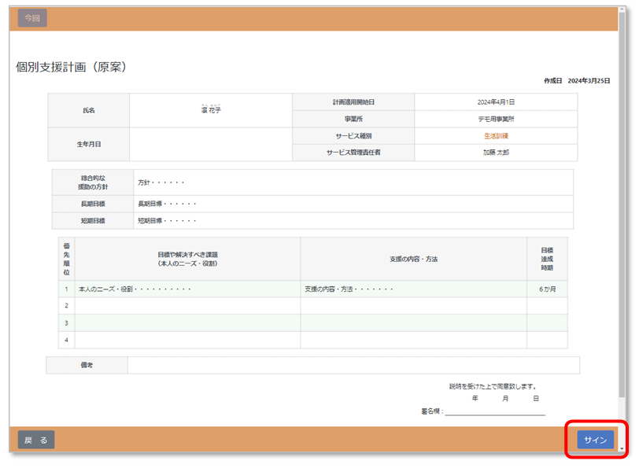Click the デモ用事業所 office value
Viewport: 639px width, 468px height.
496,119
